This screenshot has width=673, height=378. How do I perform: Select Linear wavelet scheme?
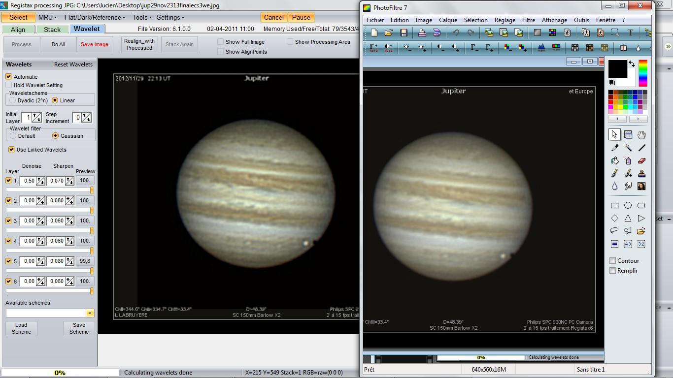pos(55,100)
